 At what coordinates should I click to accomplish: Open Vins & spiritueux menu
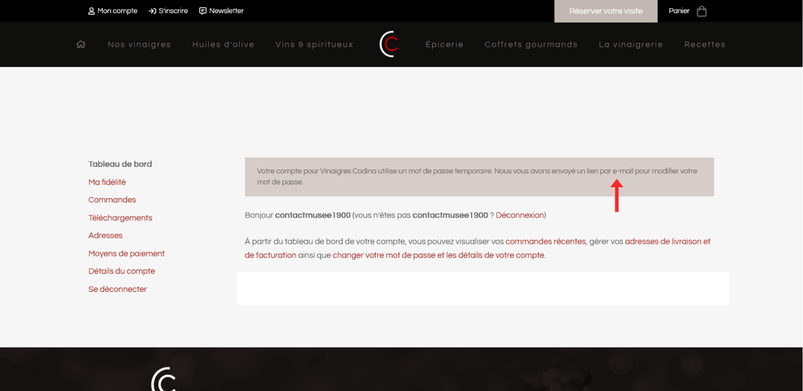pyautogui.click(x=314, y=45)
